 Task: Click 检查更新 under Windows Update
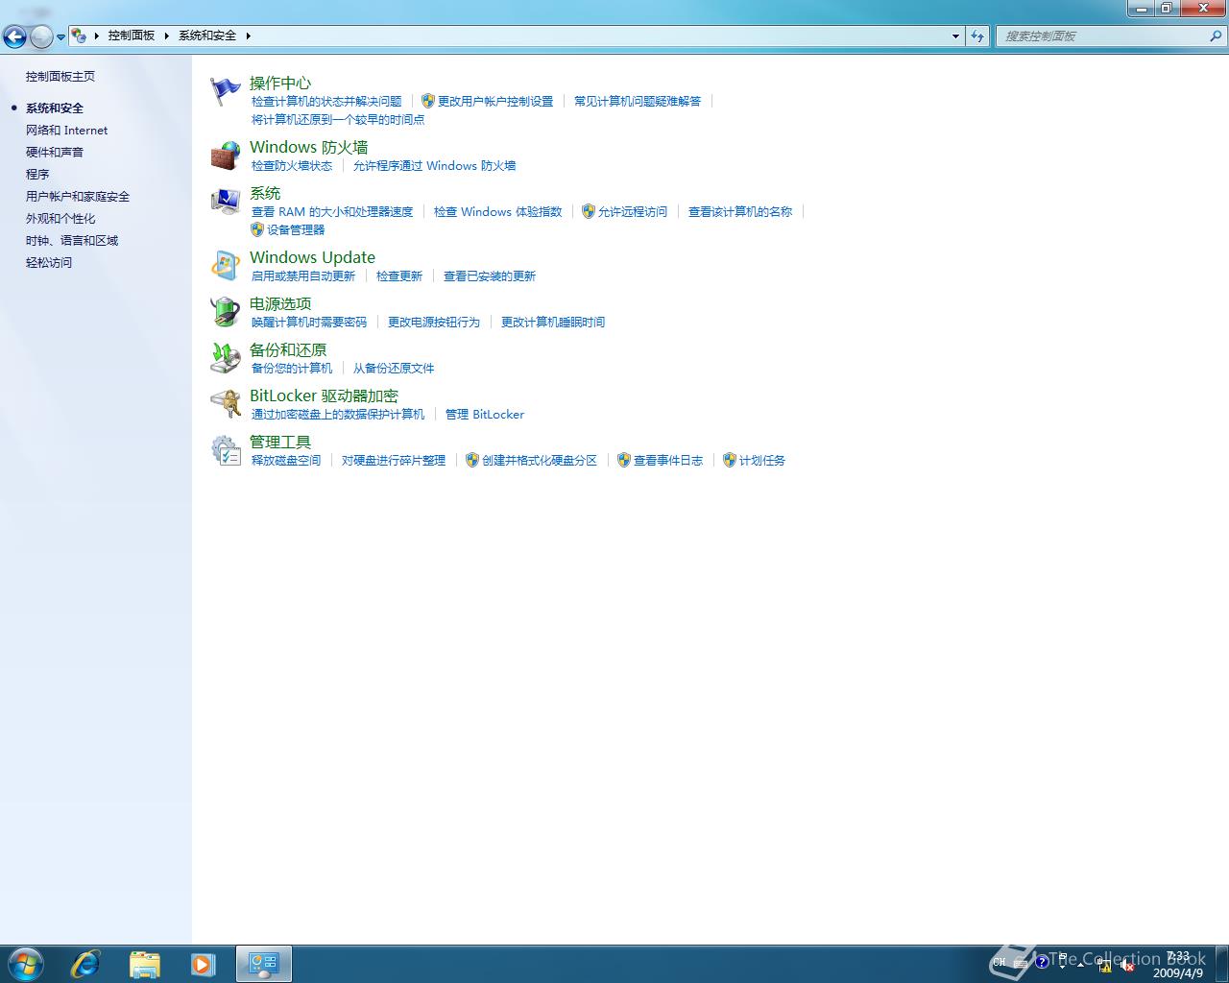(x=399, y=276)
